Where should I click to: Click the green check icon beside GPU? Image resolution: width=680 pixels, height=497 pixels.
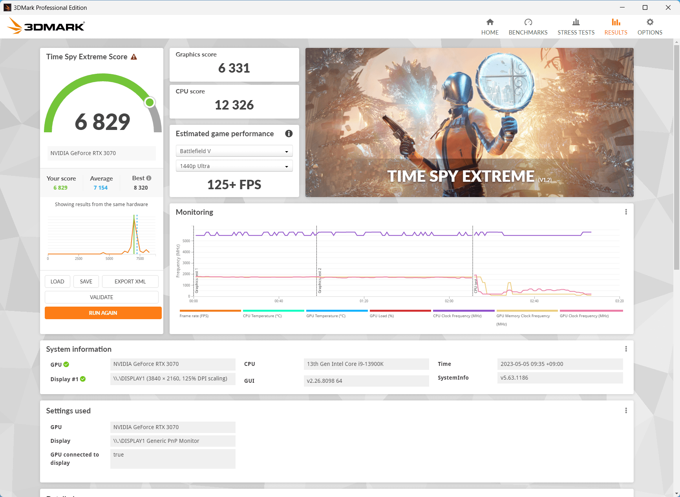66,364
